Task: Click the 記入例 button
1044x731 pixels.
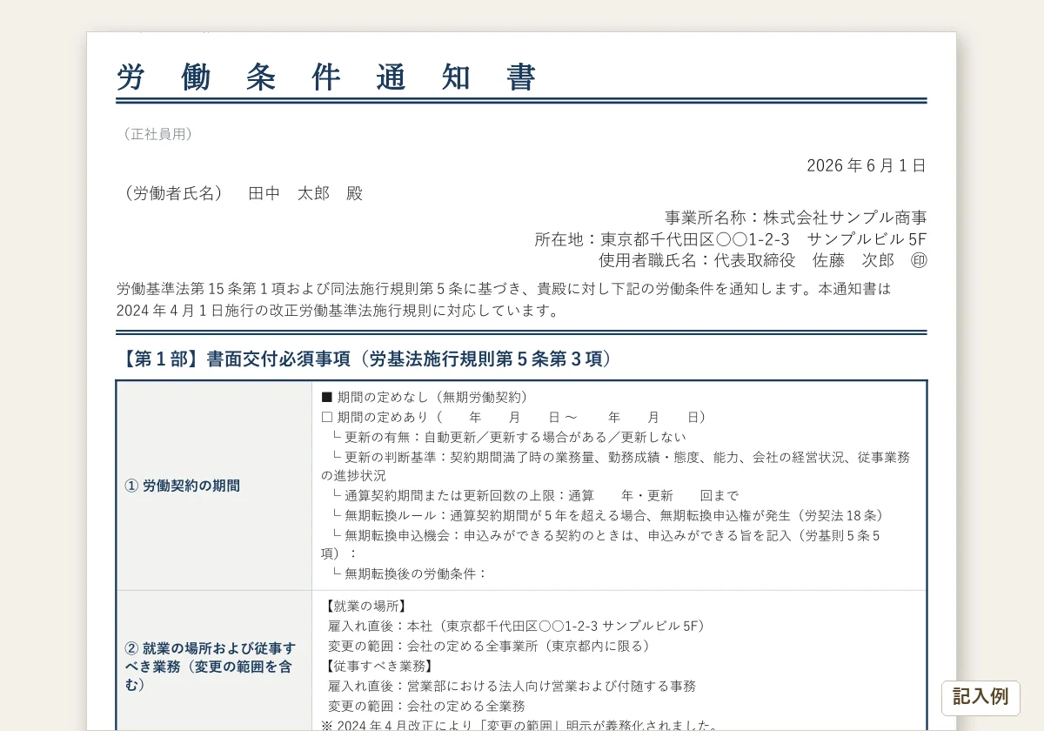Action: [980, 698]
